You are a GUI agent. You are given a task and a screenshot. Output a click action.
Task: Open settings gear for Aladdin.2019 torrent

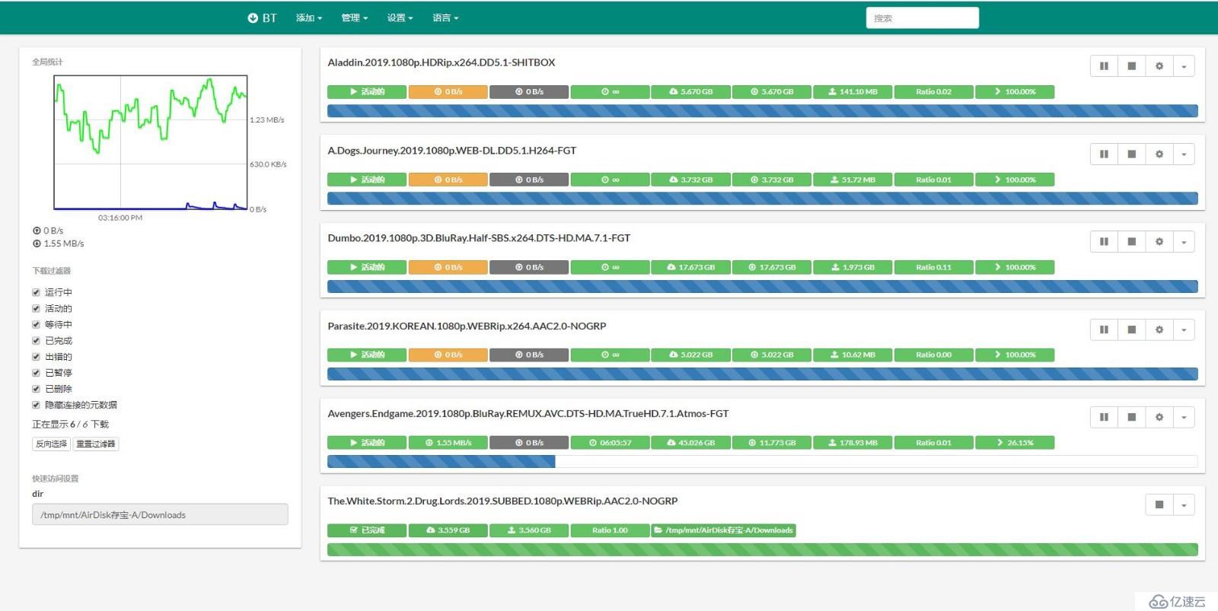[1159, 66]
